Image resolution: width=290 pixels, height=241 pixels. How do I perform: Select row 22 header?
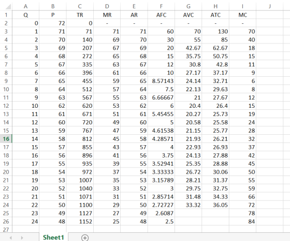[6, 189]
